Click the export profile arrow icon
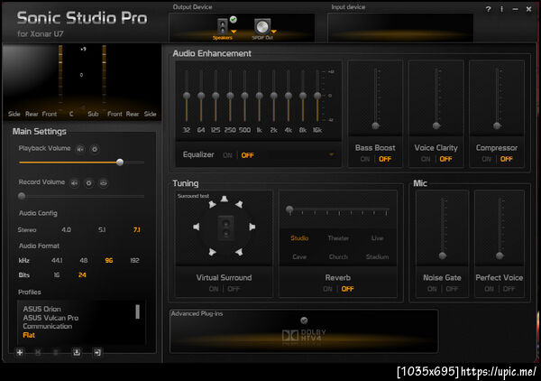 pyautogui.click(x=97, y=352)
